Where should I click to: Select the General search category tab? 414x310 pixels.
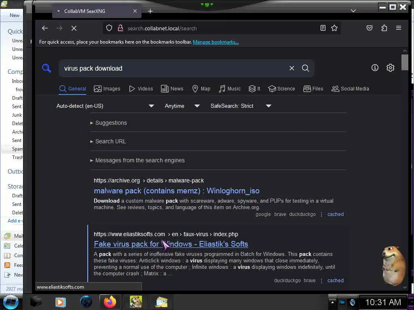click(73, 89)
